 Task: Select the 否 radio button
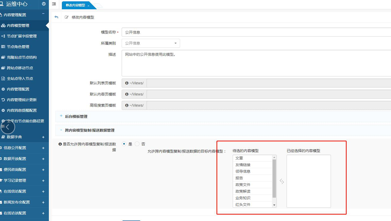click(137, 144)
